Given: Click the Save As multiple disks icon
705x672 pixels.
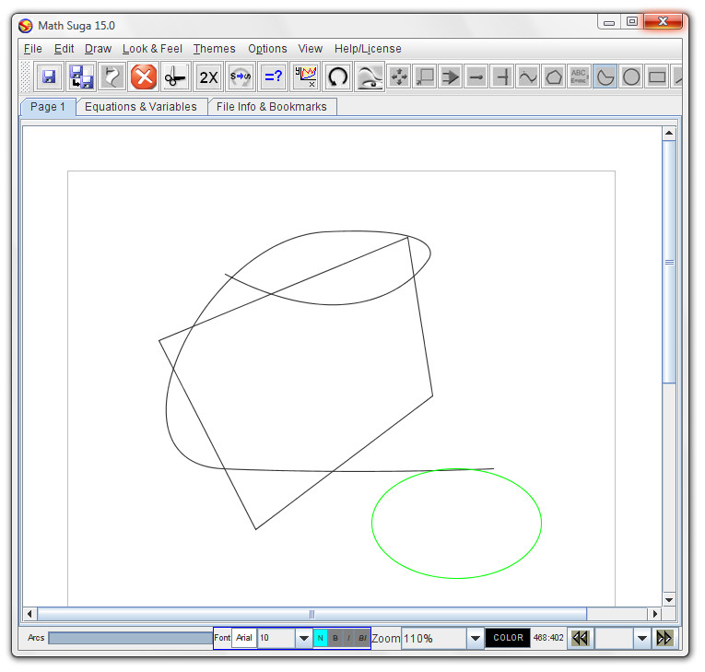Looking at the screenshot, I should [81, 77].
